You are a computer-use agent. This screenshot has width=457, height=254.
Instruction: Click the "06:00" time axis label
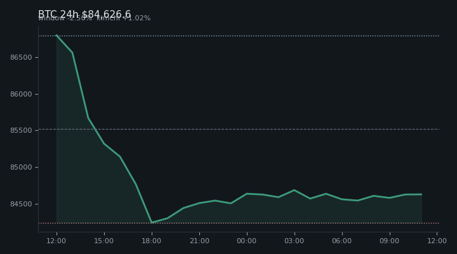[x=342, y=241]
